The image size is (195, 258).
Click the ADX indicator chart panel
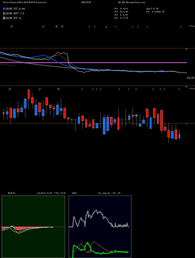[x=100, y=227]
